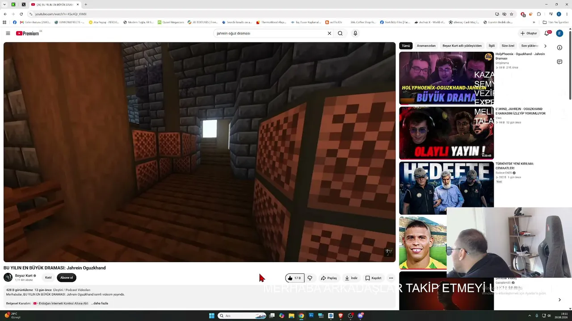Select 'Beyaz Kurt adlı yükleyiciden' chip

[x=462, y=46]
